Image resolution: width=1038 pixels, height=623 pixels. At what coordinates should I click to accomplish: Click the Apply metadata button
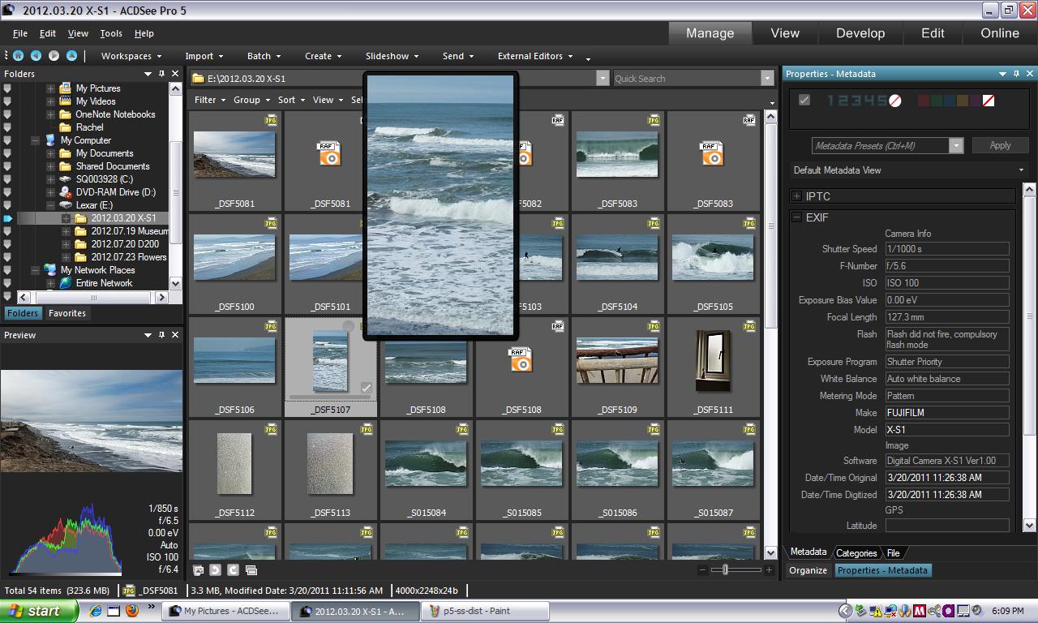[1000, 145]
